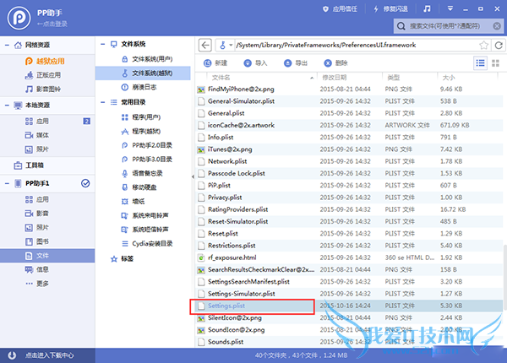Open 标签 star item
This screenshot has width=507, height=363.
[122, 258]
